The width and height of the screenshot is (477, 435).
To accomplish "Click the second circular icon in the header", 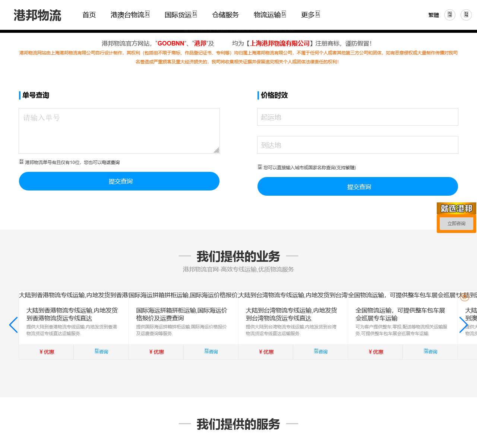I will click(466, 15).
